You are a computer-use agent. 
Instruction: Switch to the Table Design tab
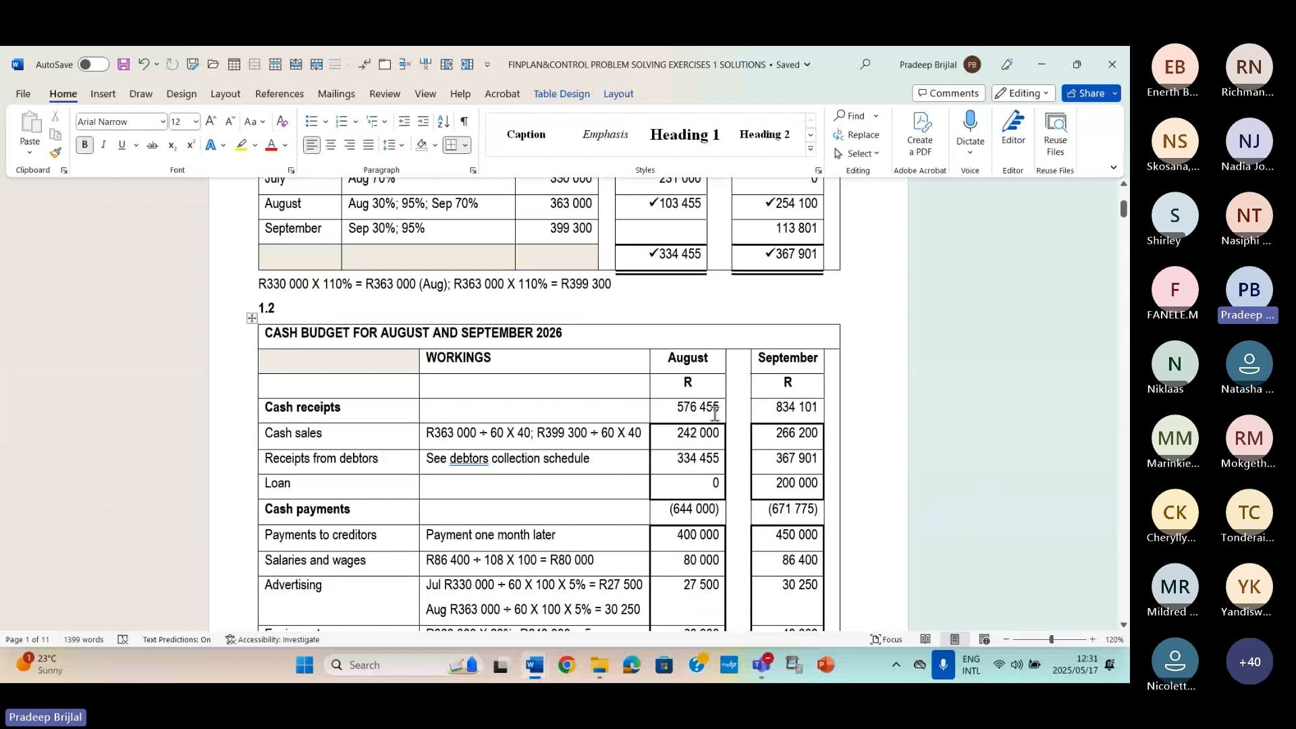pyautogui.click(x=562, y=94)
